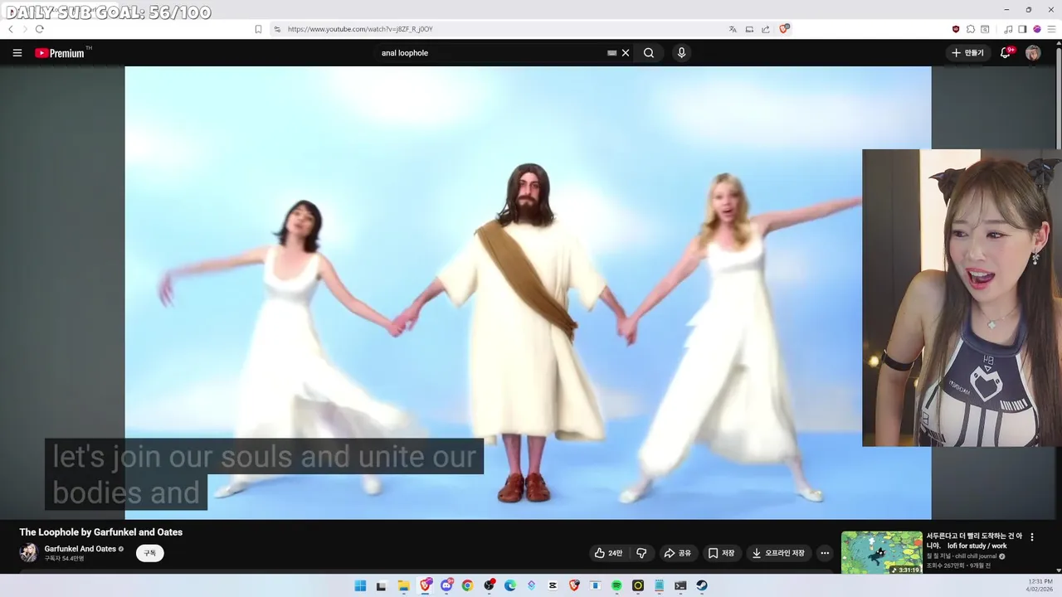Like the video (24만 thumbs up)
Viewport: 1062px width, 597px height.
609,553
